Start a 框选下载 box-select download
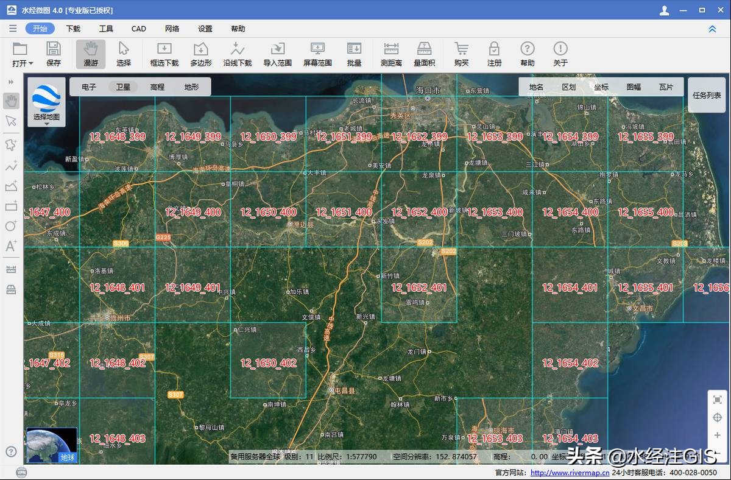731x480 pixels. [x=164, y=54]
